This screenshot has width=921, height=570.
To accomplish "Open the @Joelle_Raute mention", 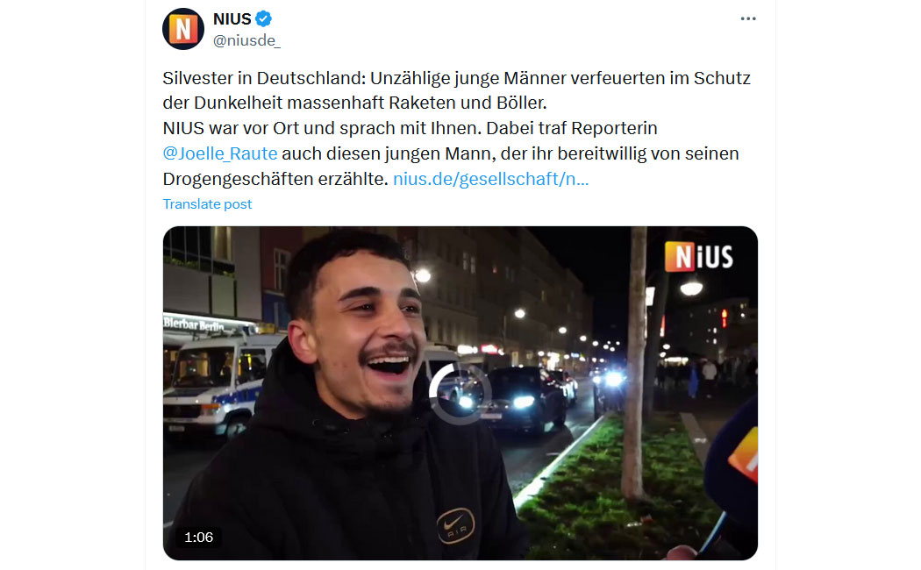I will [220, 153].
